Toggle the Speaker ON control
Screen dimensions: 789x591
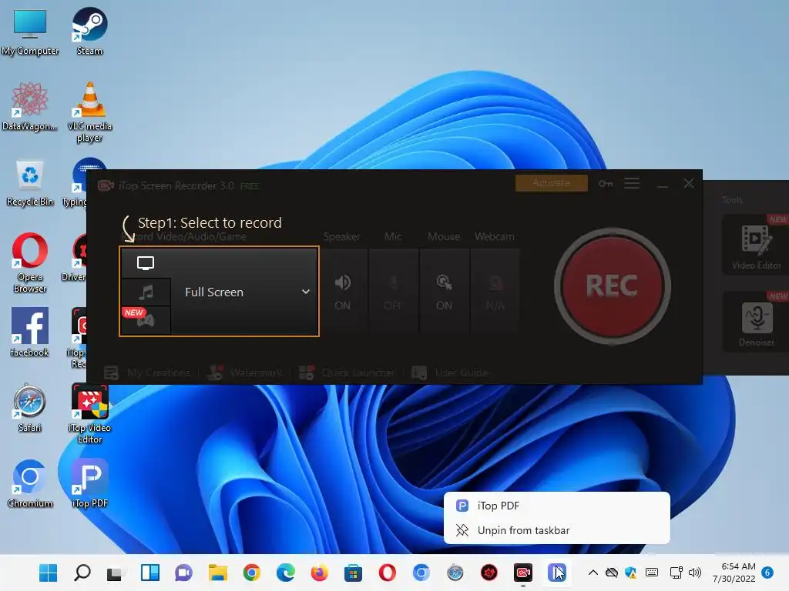click(343, 292)
